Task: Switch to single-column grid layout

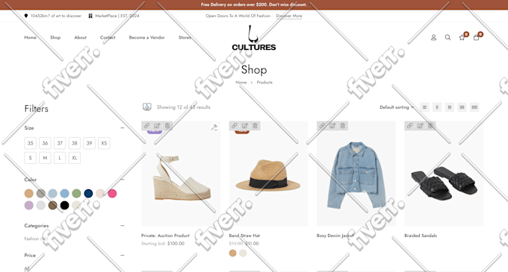Action: point(437,107)
